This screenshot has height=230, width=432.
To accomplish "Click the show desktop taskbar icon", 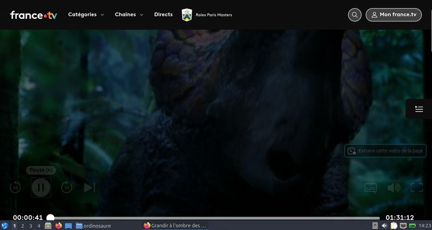I will 69,226.
